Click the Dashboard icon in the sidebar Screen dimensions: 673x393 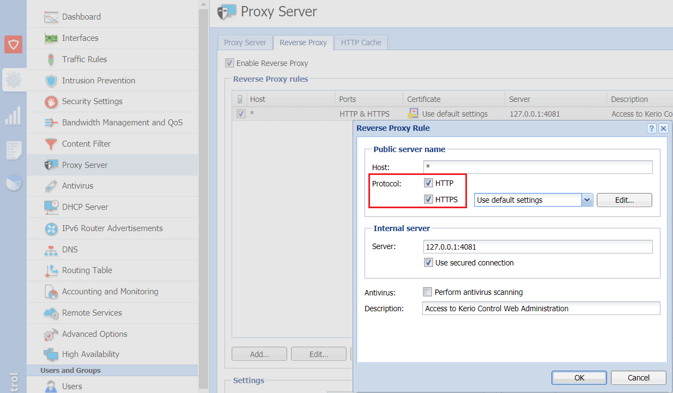[51, 17]
